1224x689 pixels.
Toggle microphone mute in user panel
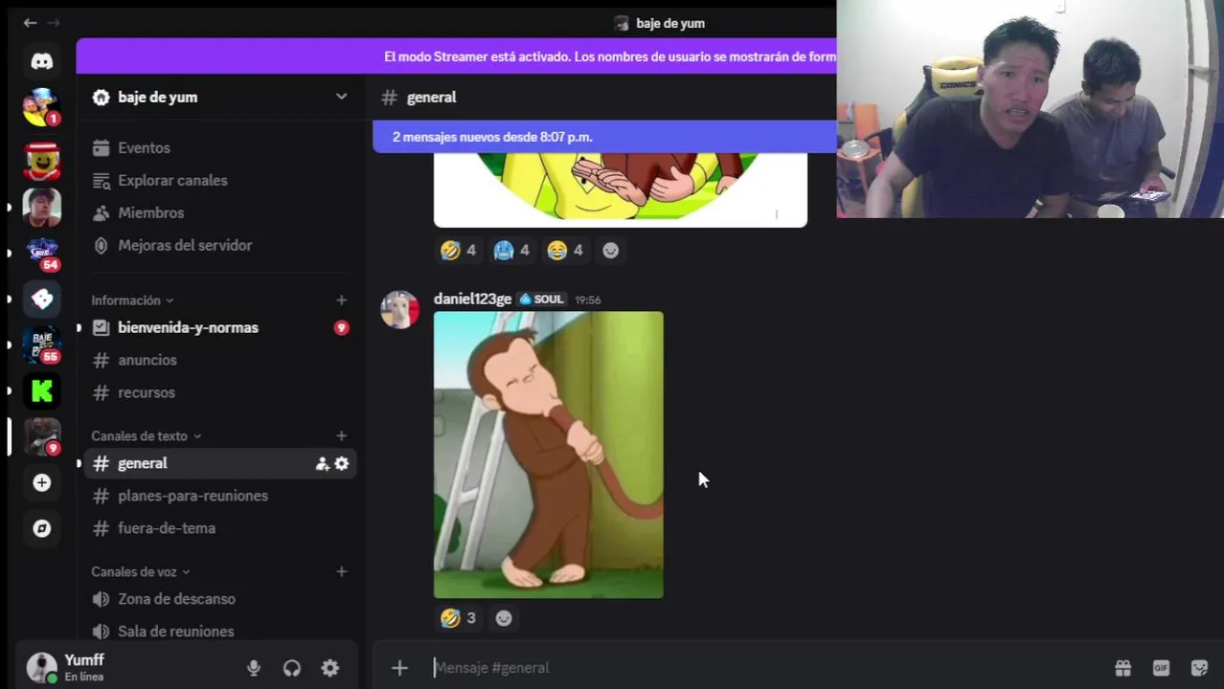pos(254,668)
